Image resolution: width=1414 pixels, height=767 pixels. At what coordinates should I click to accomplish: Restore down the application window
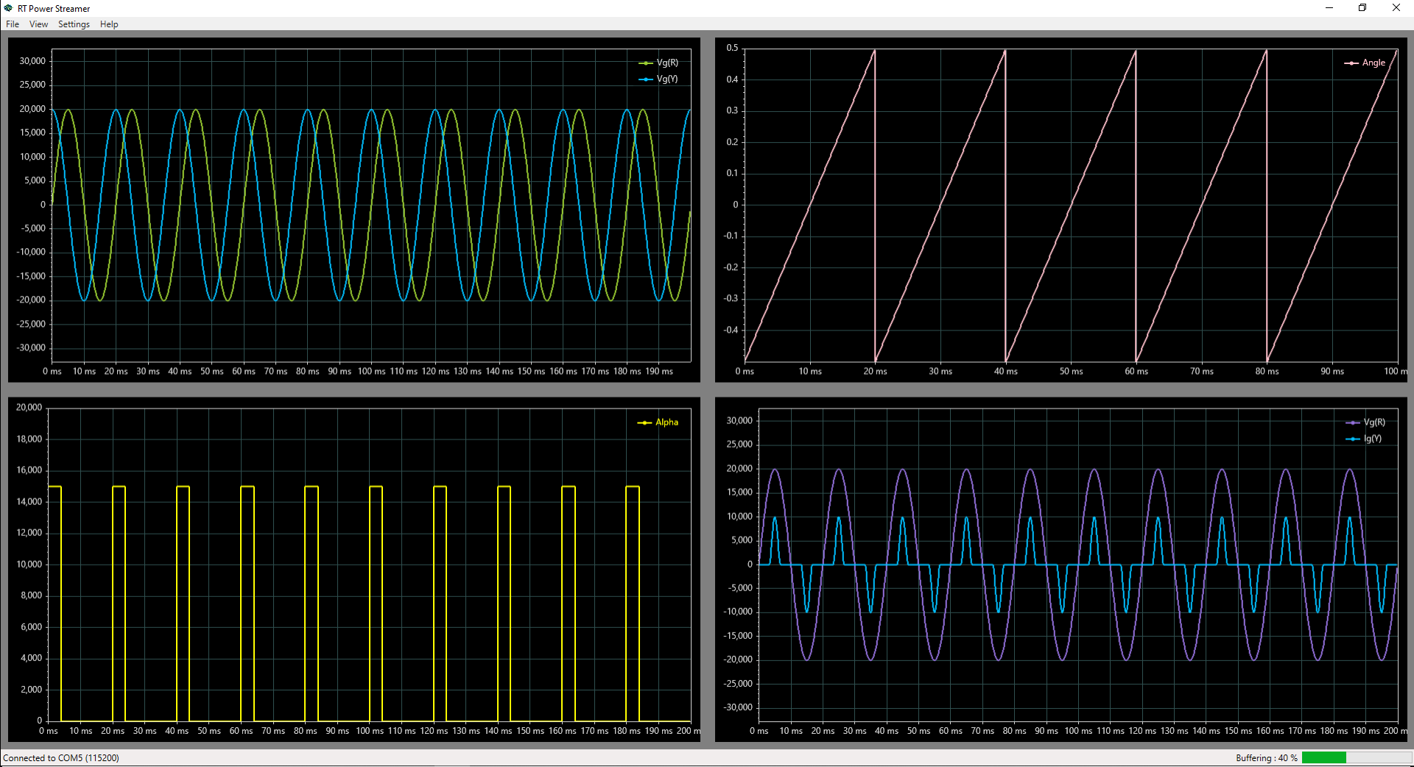(1362, 8)
